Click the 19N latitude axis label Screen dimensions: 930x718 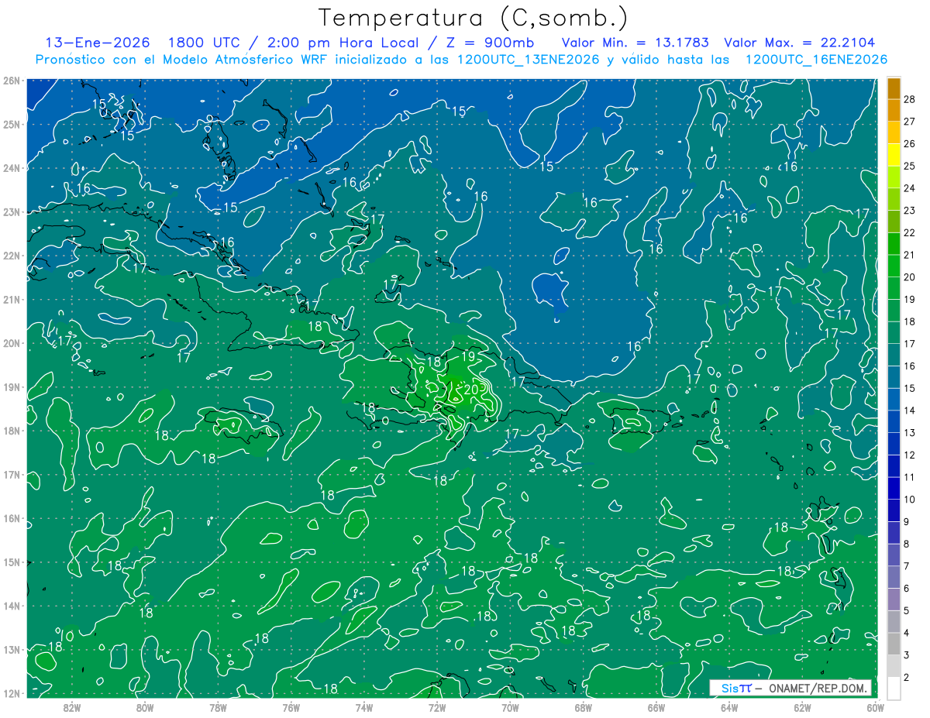click(x=12, y=386)
